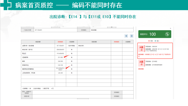Open the hexagon settings icon above table

pyautogui.click(x=132, y=36)
